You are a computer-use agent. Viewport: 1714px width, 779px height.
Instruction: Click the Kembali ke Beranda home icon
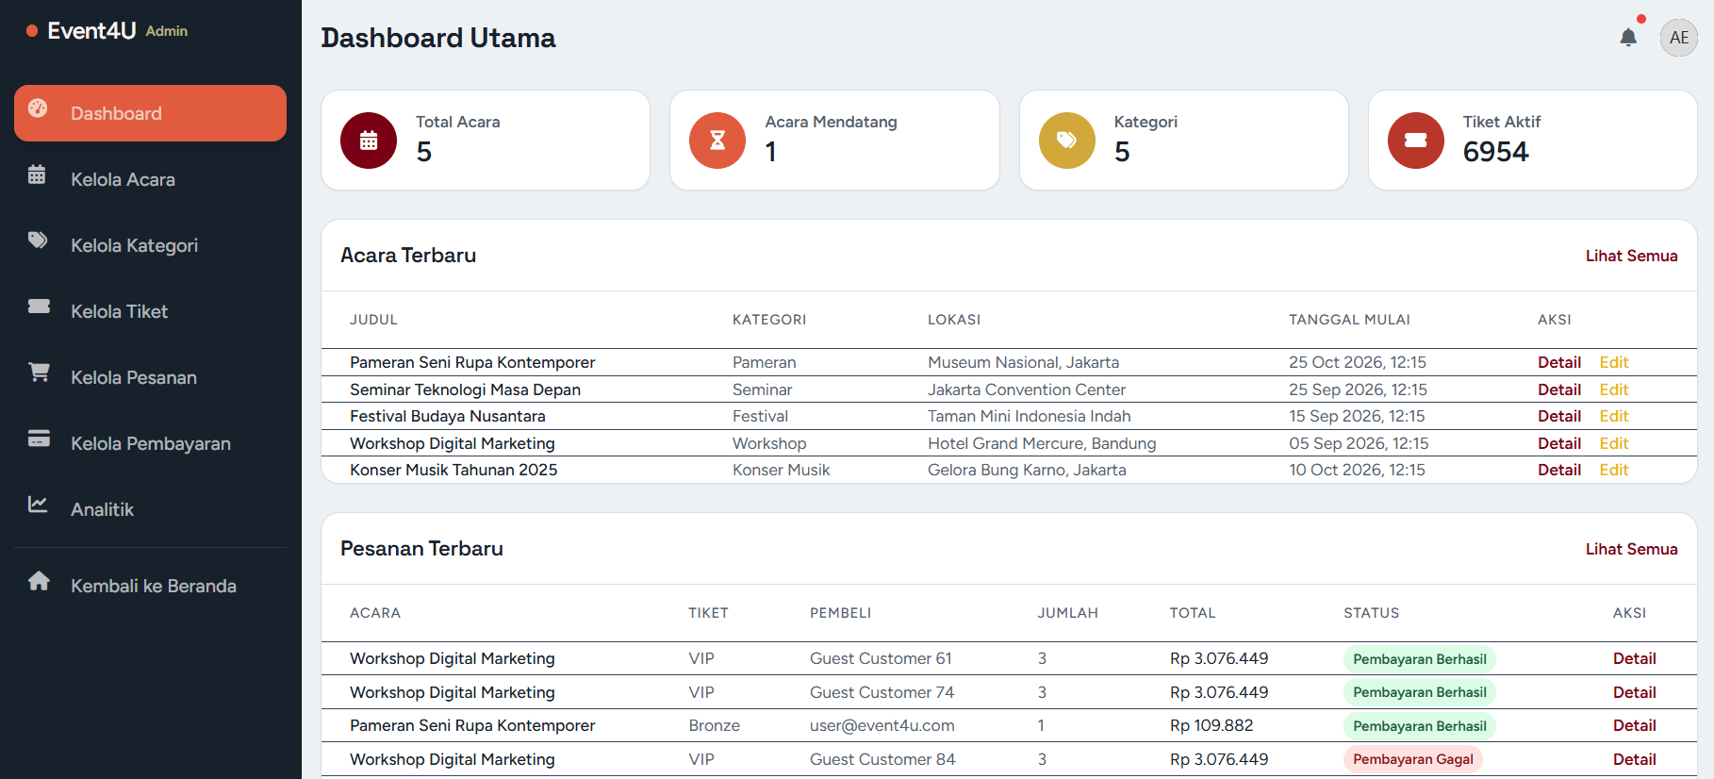tap(39, 581)
